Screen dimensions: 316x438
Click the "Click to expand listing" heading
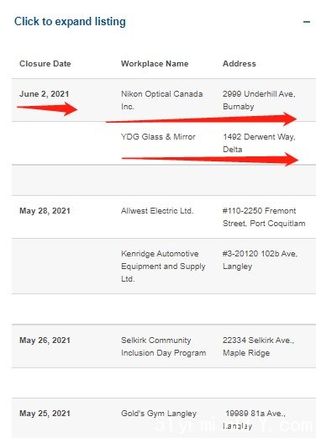pos(70,22)
